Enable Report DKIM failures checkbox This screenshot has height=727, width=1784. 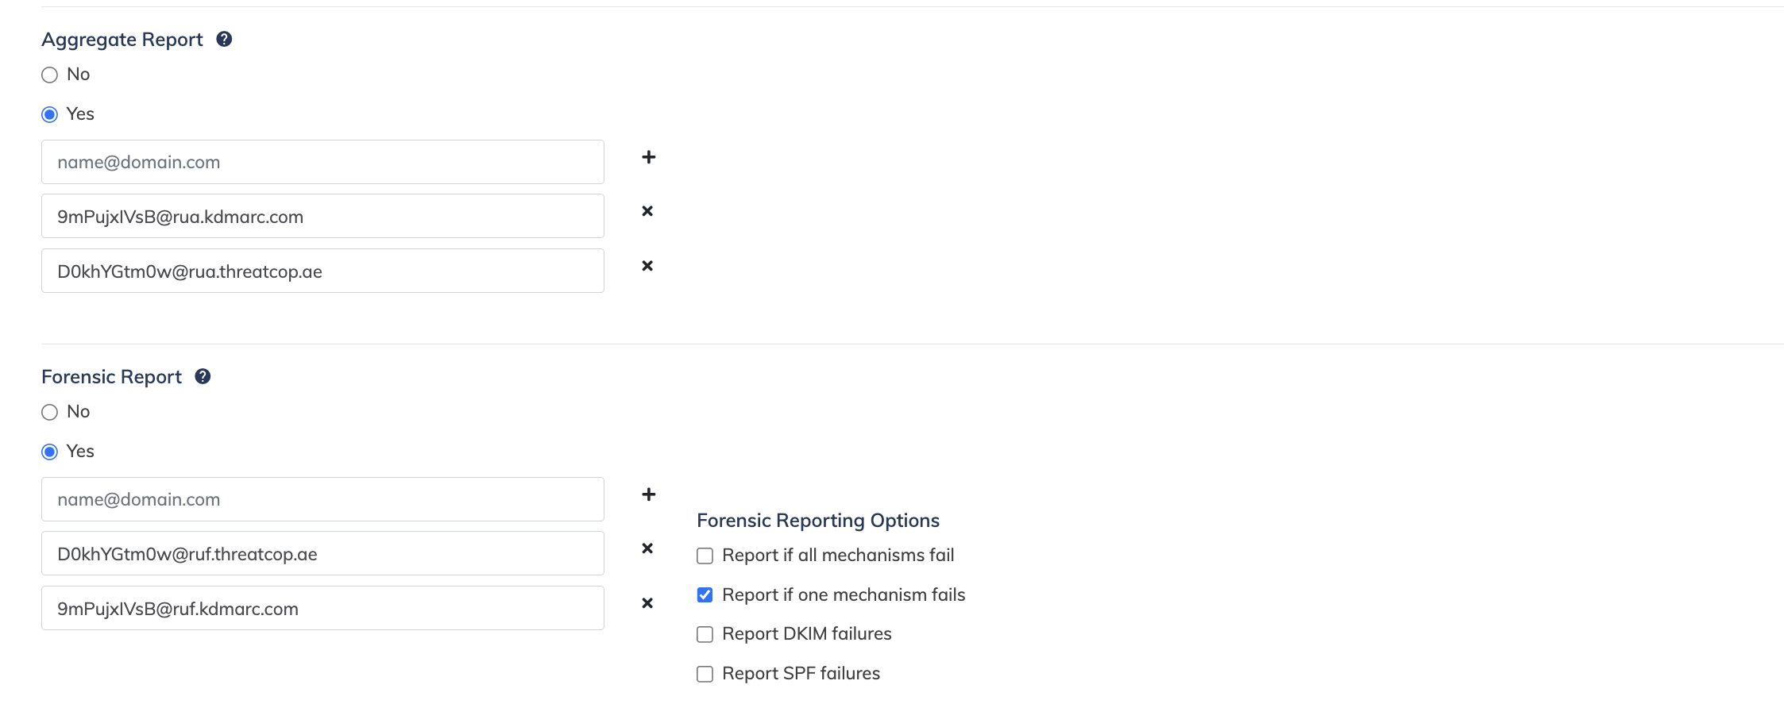point(705,634)
